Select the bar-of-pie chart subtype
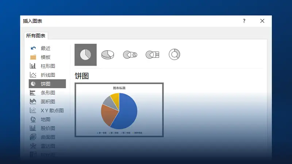 pos(152,55)
